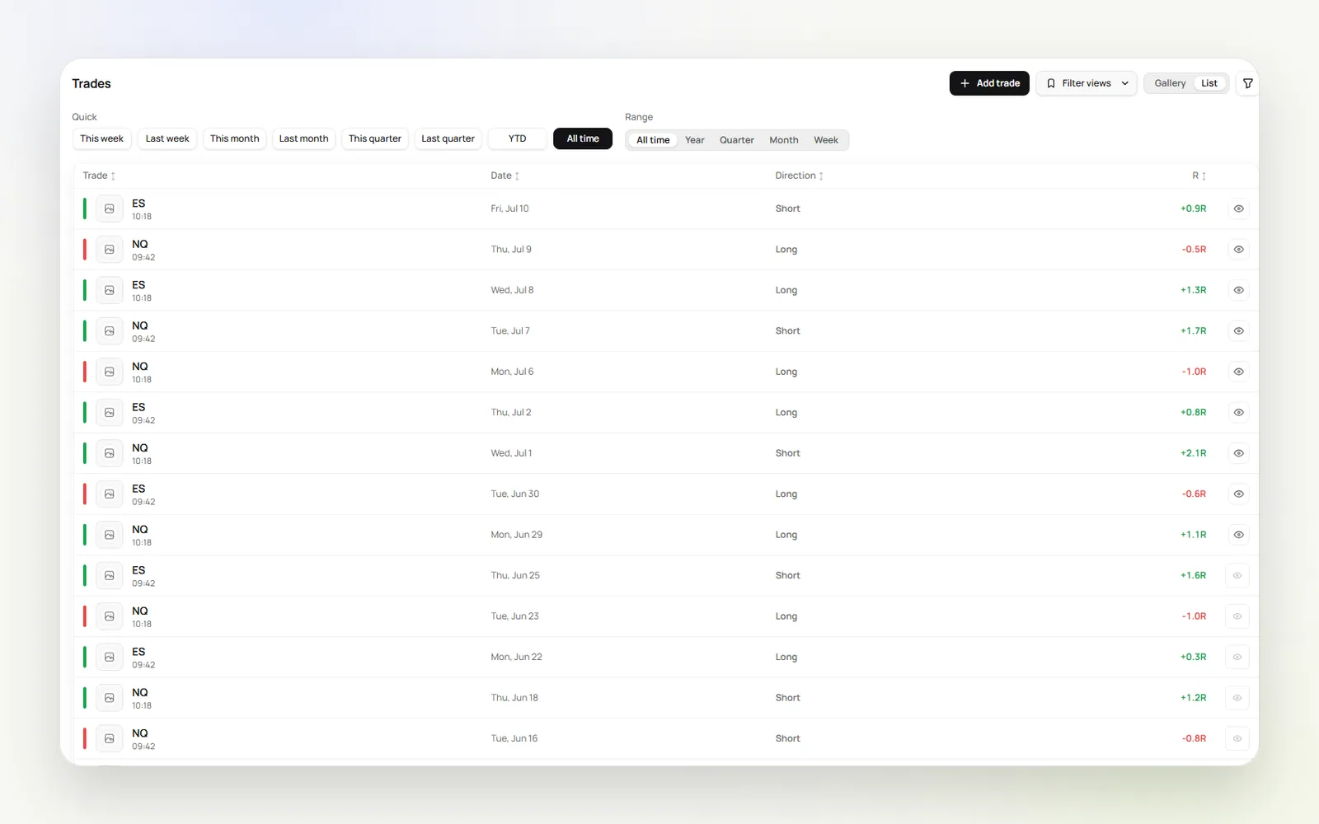The height and width of the screenshot is (824, 1319).
Task: Toggle eye icon for Wed, Jul 1 trade
Action: [x=1238, y=453]
